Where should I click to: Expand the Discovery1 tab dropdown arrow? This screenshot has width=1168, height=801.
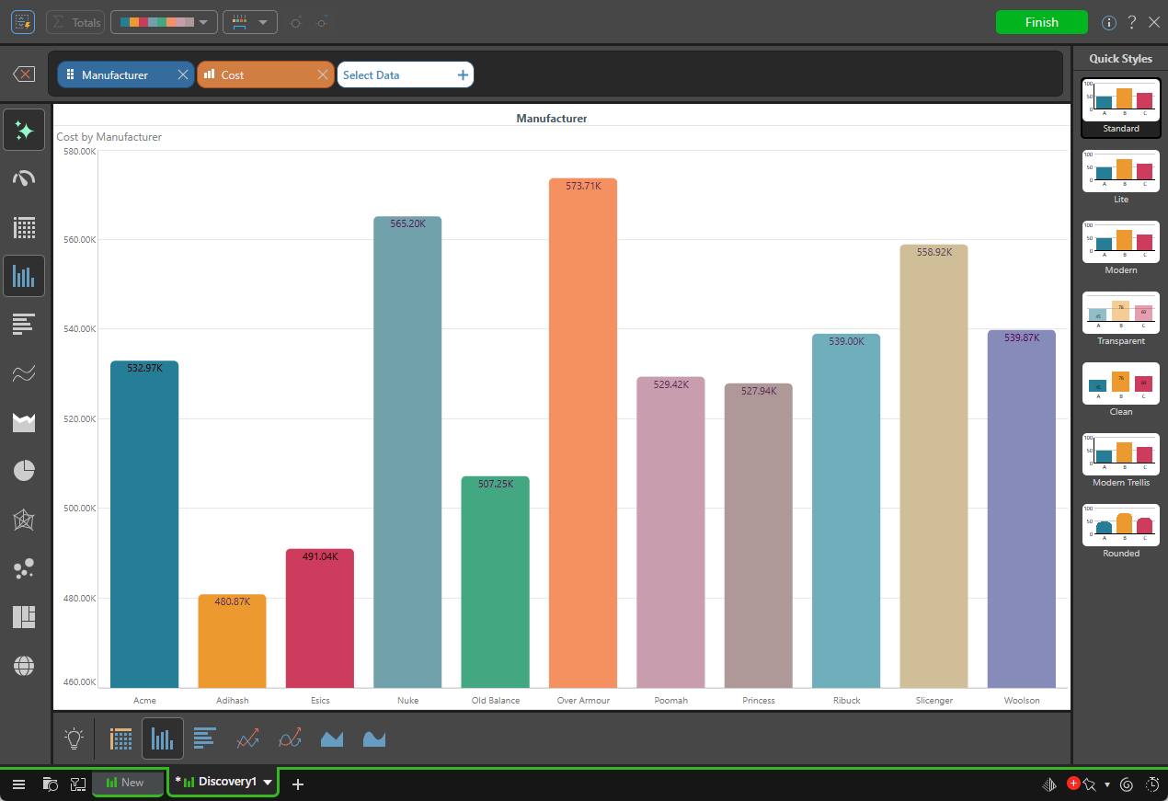click(268, 783)
